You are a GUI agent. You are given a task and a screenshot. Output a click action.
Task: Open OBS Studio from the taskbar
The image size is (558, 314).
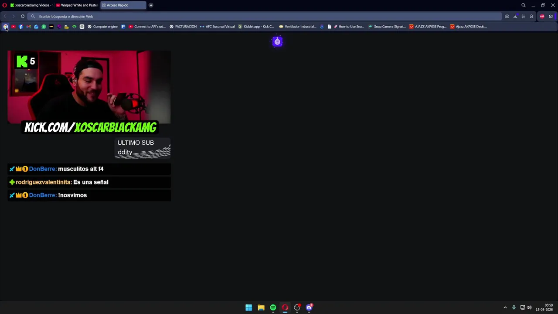point(297,307)
